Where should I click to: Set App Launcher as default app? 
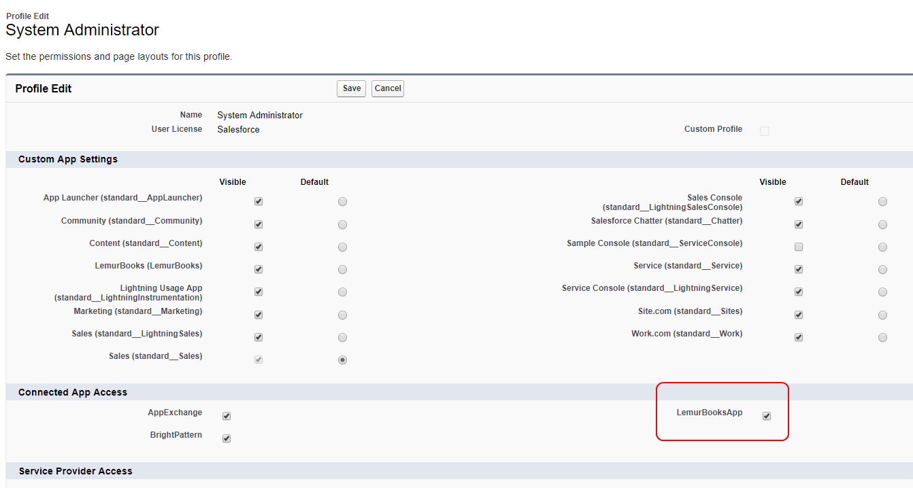342,202
